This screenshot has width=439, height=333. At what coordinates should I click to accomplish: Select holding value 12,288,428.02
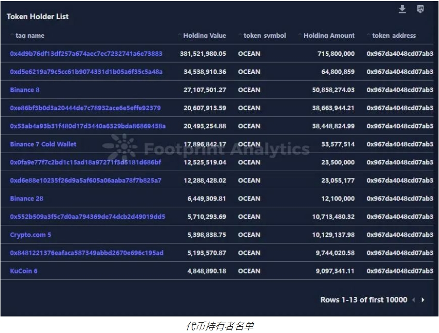pos(205,180)
